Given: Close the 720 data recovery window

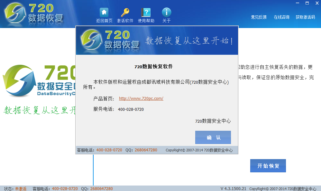Looking at the screenshot, I should [317, 3].
